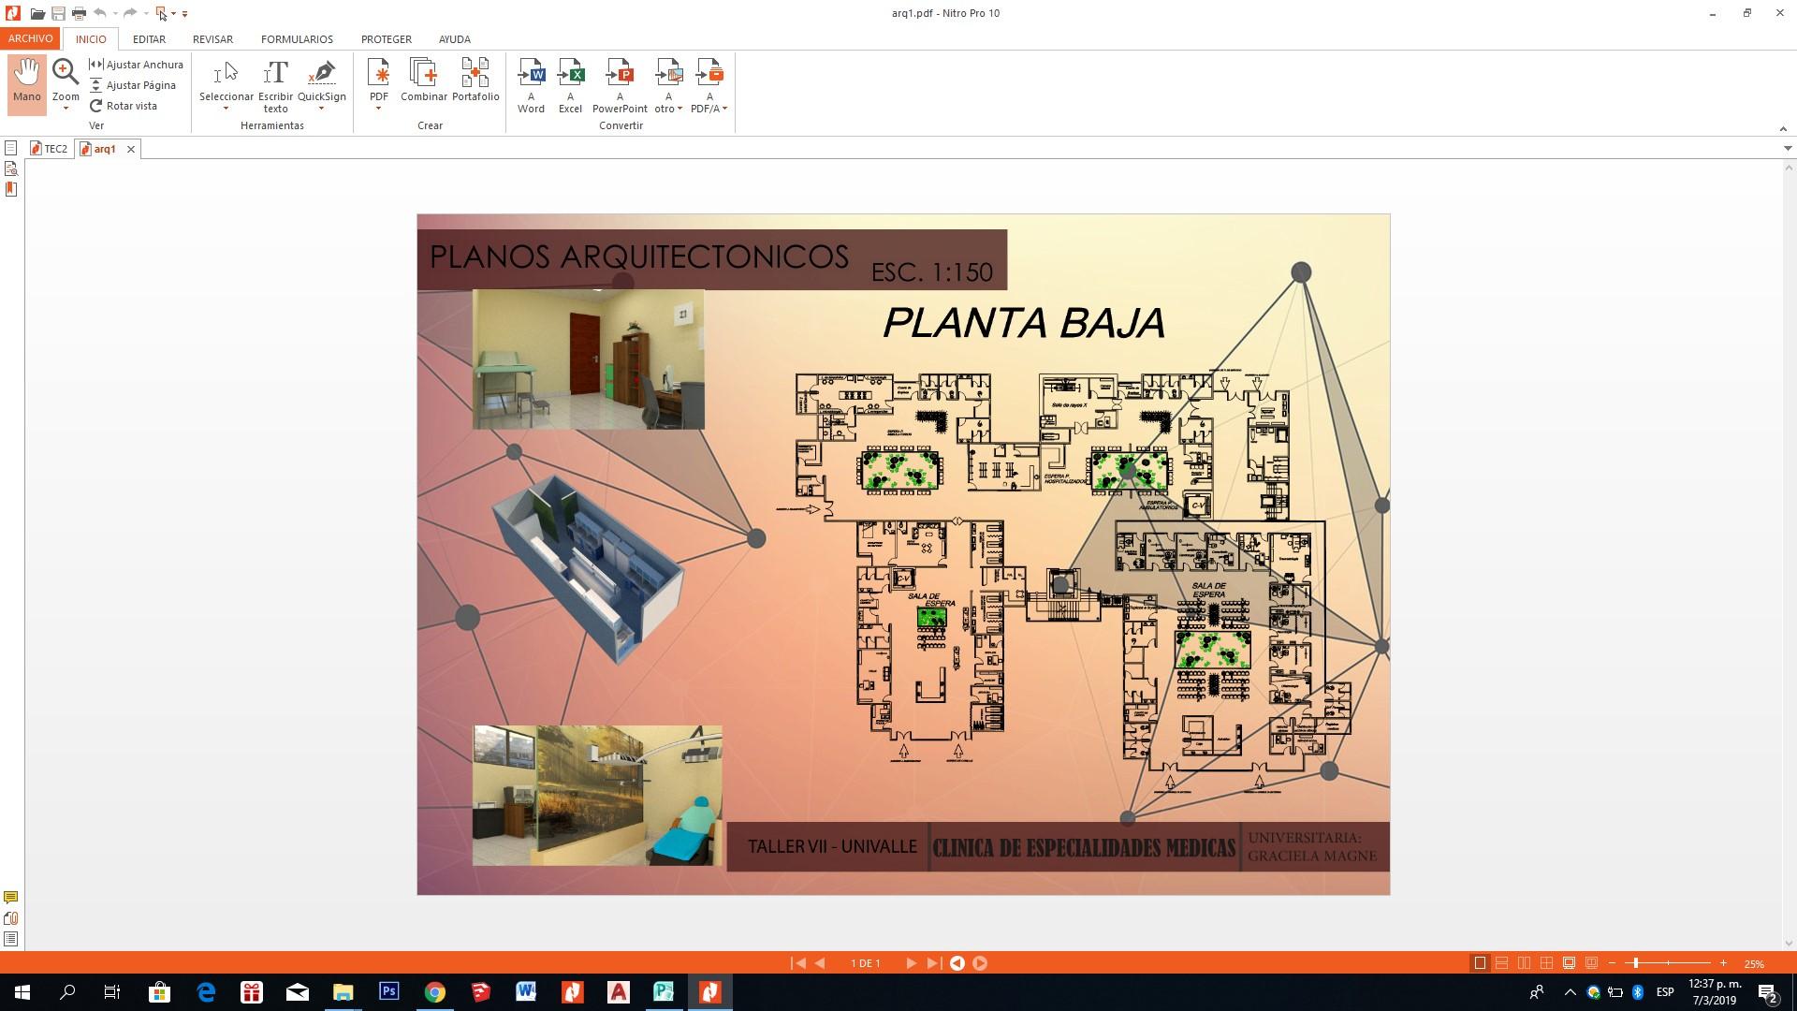1797x1011 pixels.
Task: Select the Mano hand tool
Action: click(26, 82)
